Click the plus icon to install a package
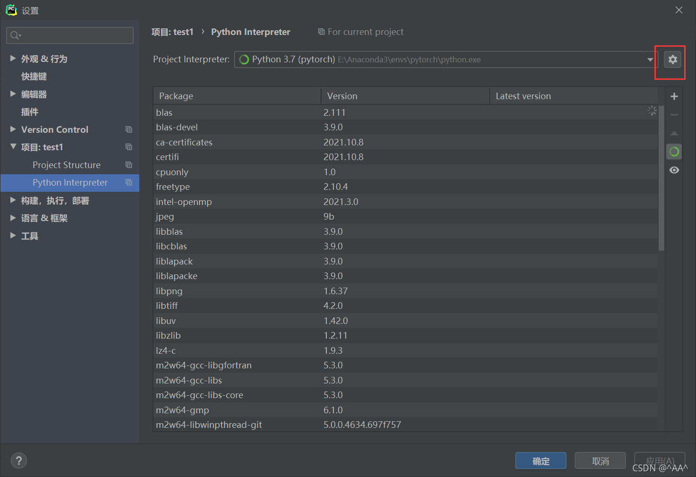This screenshot has height=477, width=696. tap(674, 96)
